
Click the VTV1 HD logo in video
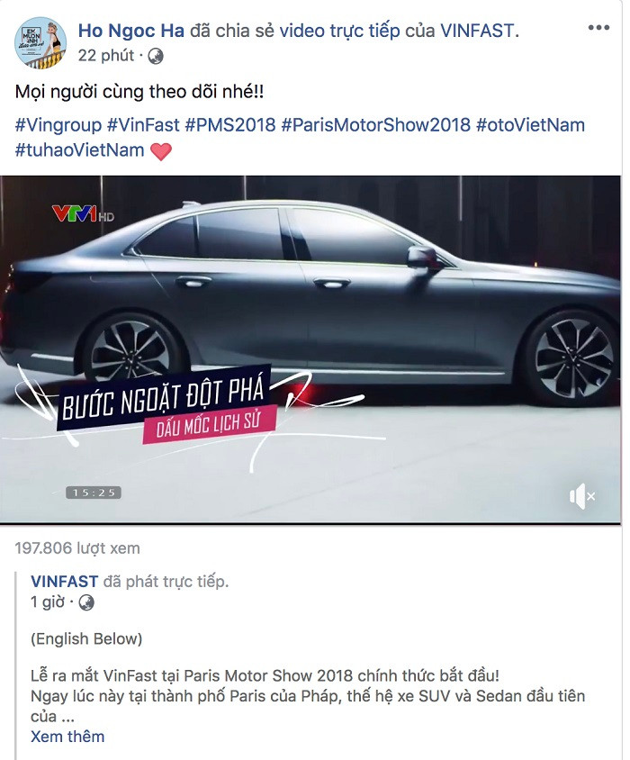(83, 213)
